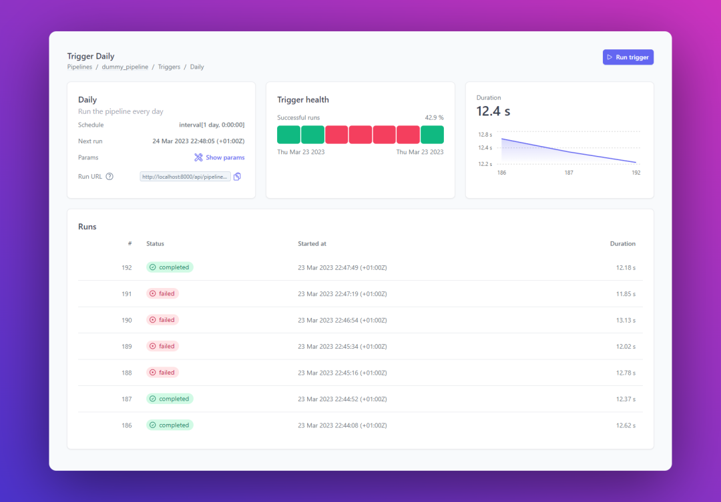This screenshot has height=502, width=721.
Task: Click the failed cross icon on run 188
Action: click(x=153, y=372)
